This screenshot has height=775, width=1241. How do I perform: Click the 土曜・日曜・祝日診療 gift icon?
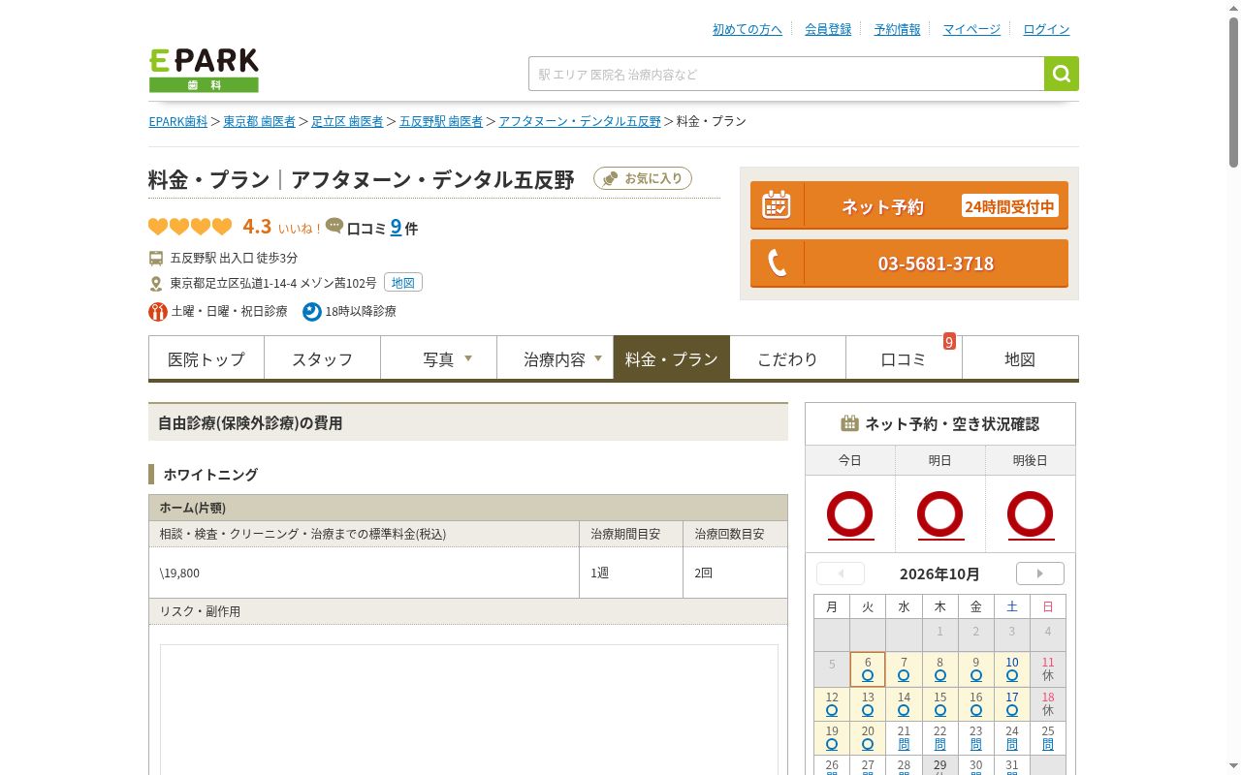158,311
